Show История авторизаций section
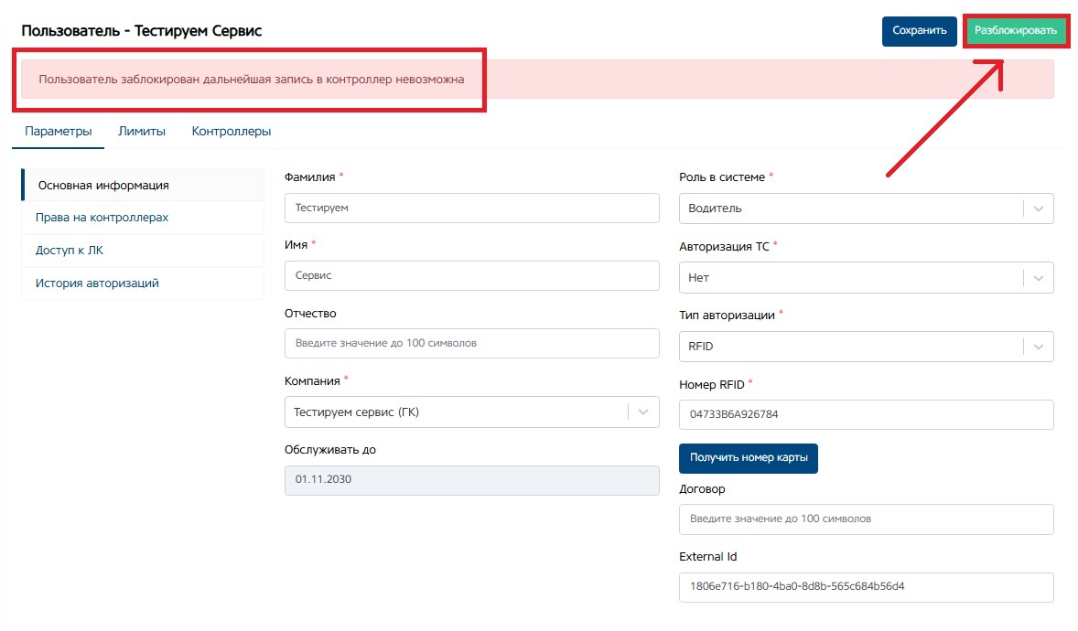Viewport: 1078px width, 631px height. pyautogui.click(x=97, y=283)
